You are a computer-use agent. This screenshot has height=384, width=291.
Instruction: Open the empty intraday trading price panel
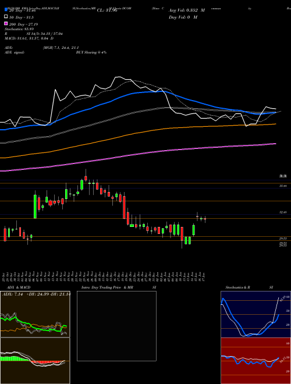pyautogui.click(x=116, y=326)
